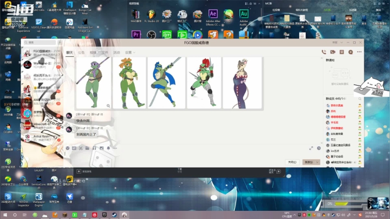This screenshot has height=219, width=390.
Task: Click the 别再国内上了 chat message
Action: [86, 134]
